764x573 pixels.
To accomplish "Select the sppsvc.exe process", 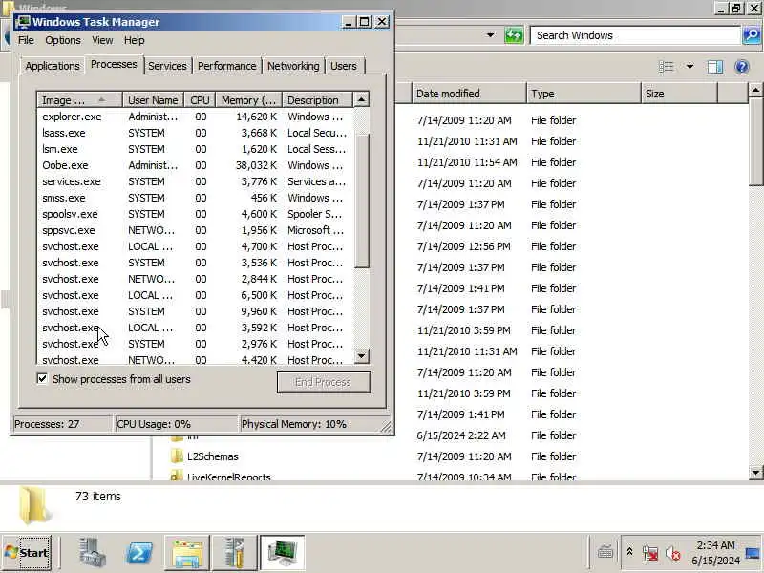I will (x=195, y=230).
